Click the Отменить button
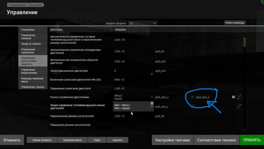The width and height of the screenshot is (264, 149). pyautogui.click(x=12, y=140)
